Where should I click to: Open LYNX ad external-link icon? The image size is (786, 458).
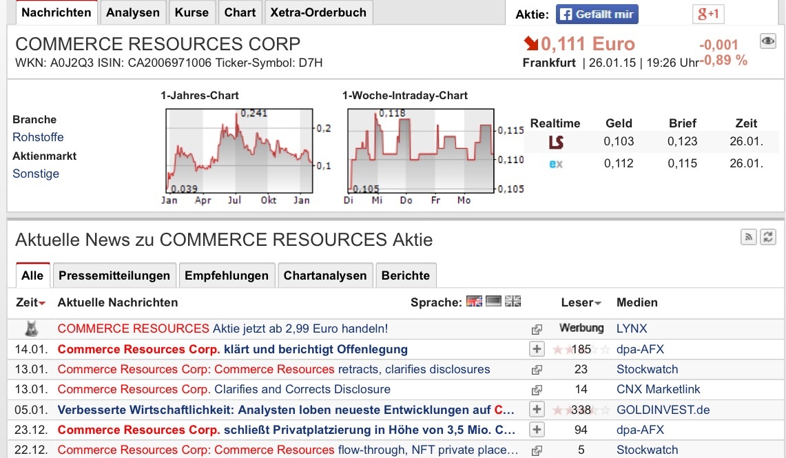pyautogui.click(x=536, y=329)
